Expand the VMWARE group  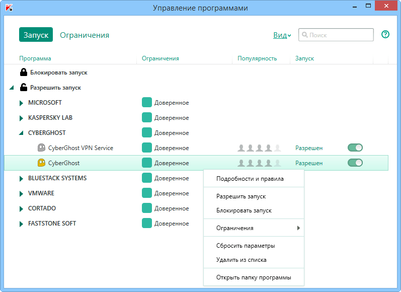coord(21,194)
